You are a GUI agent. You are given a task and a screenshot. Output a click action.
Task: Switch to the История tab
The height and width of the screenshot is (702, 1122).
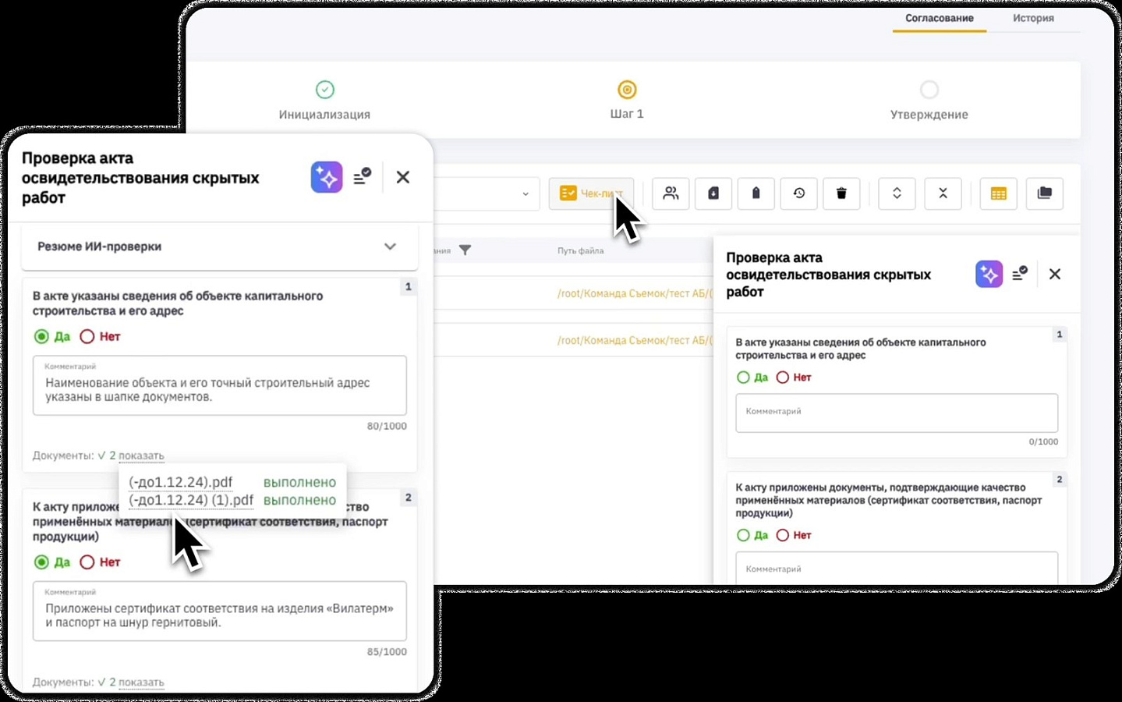(x=1033, y=18)
